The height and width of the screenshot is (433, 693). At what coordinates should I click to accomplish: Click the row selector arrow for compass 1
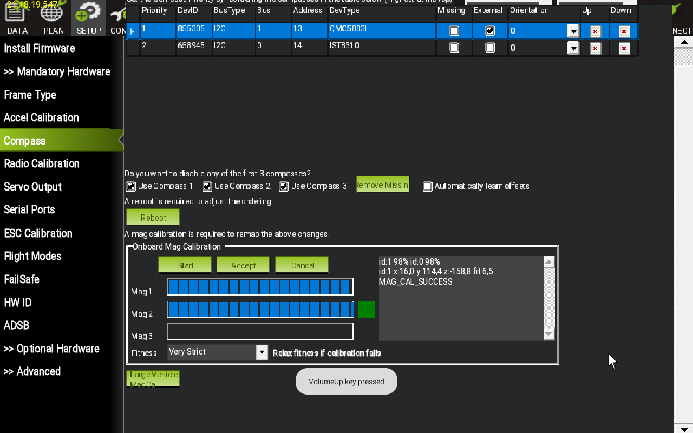pos(132,31)
